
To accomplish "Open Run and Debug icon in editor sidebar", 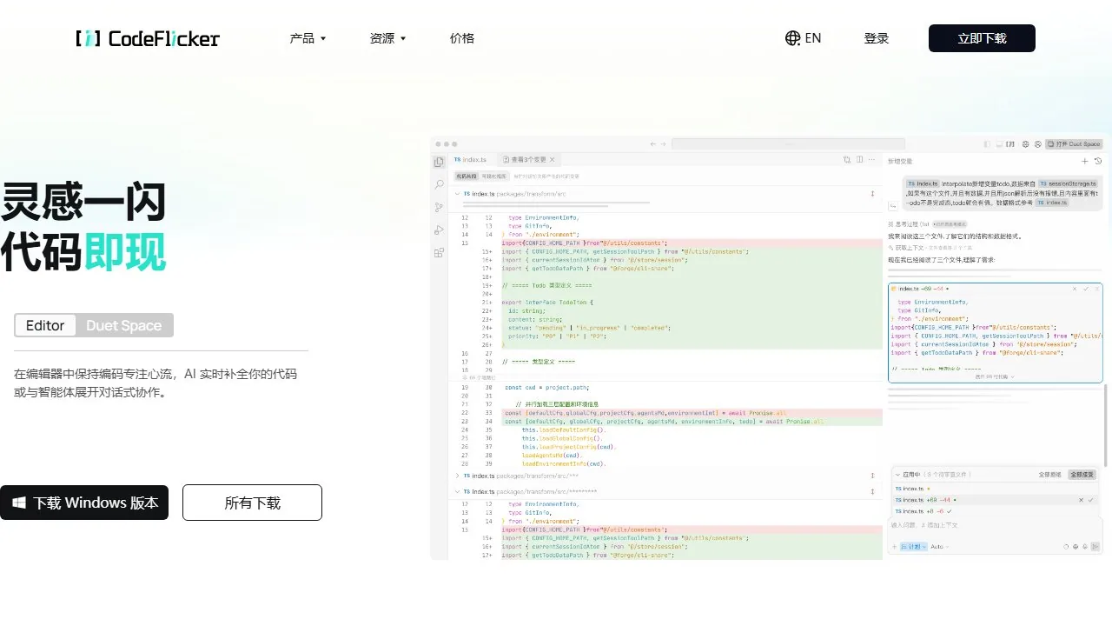I will point(439,230).
